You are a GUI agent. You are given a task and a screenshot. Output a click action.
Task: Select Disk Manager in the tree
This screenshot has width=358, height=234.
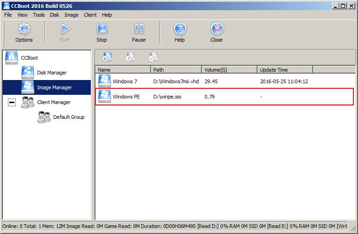[52, 73]
